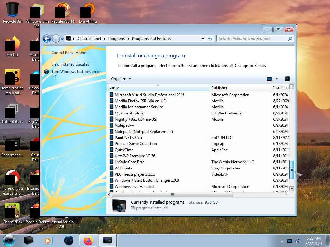Click the Back navigation arrow
The width and height of the screenshot is (330, 247).
(47, 39)
